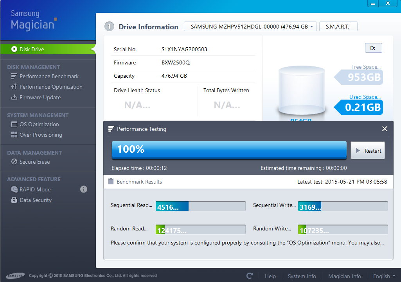Screen dimensions: 401x282
Task: Click the Over Provisioning grid icon
Action: point(14,135)
